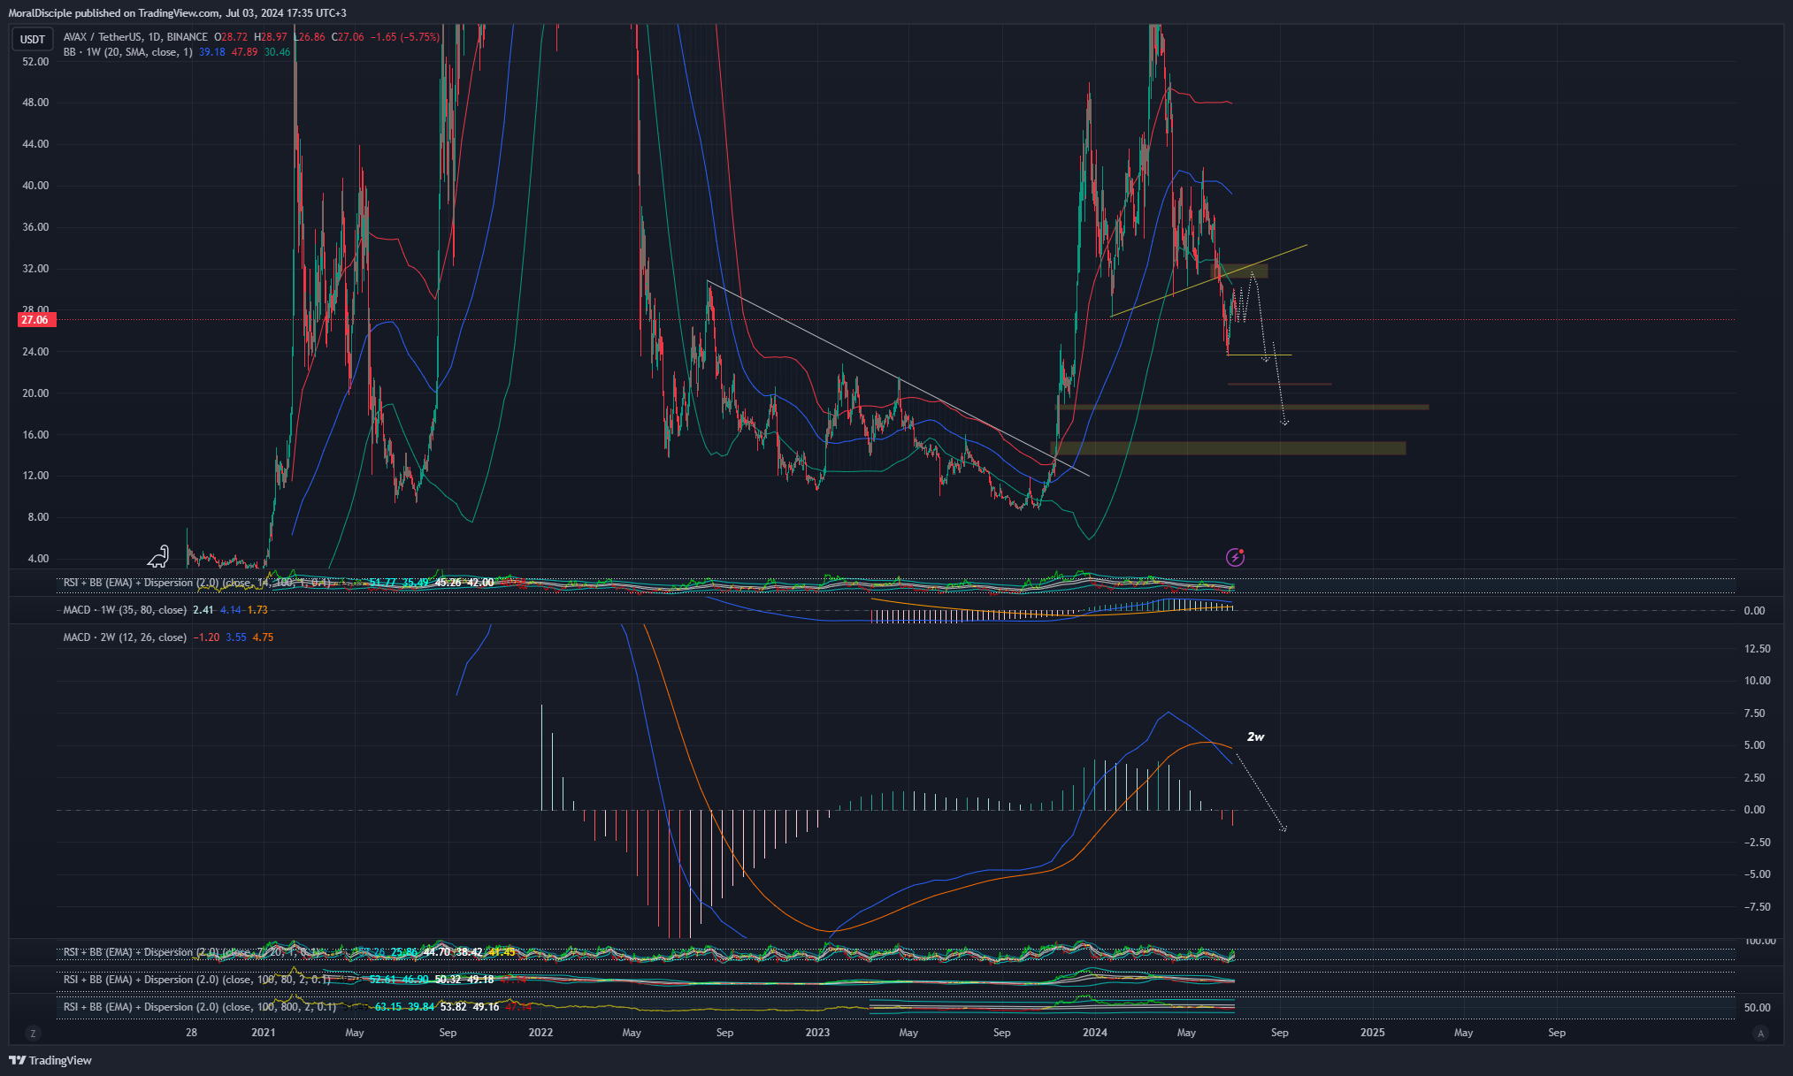The image size is (1793, 1076).
Task: Click the 28 date label on time axis
Action: point(192,1033)
